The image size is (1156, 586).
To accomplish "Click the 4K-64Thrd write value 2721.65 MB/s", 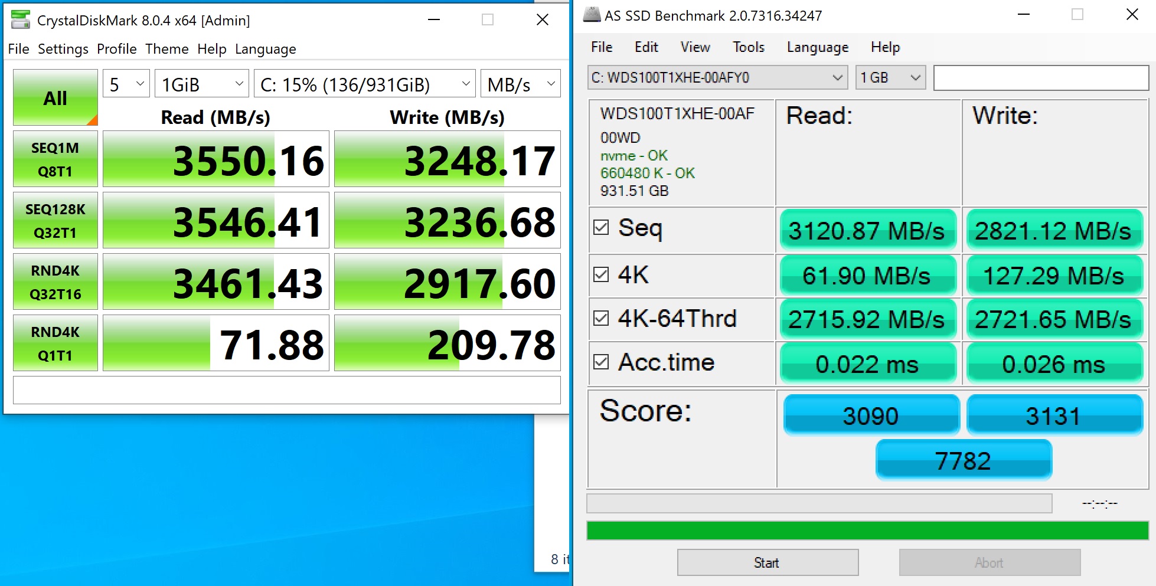I will [x=1054, y=319].
